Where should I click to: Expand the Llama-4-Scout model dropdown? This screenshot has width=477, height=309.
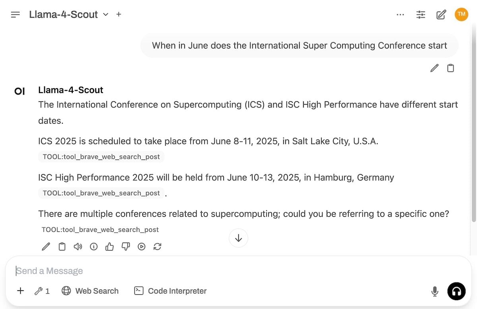click(105, 15)
